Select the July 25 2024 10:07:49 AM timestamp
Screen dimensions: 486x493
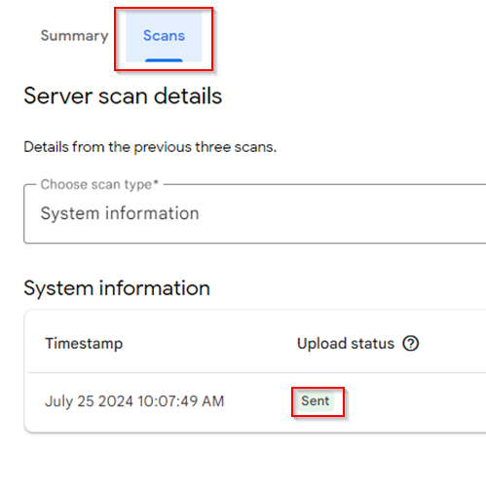click(x=134, y=401)
